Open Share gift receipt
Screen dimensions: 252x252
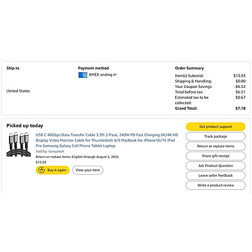(216, 156)
